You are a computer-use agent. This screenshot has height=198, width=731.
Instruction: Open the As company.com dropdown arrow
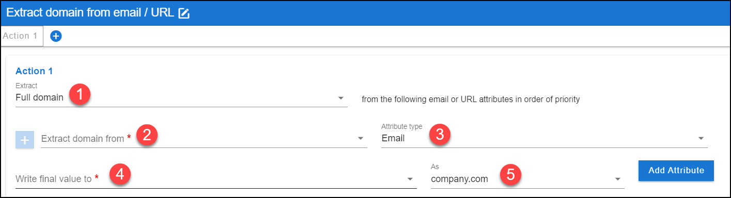click(x=618, y=179)
